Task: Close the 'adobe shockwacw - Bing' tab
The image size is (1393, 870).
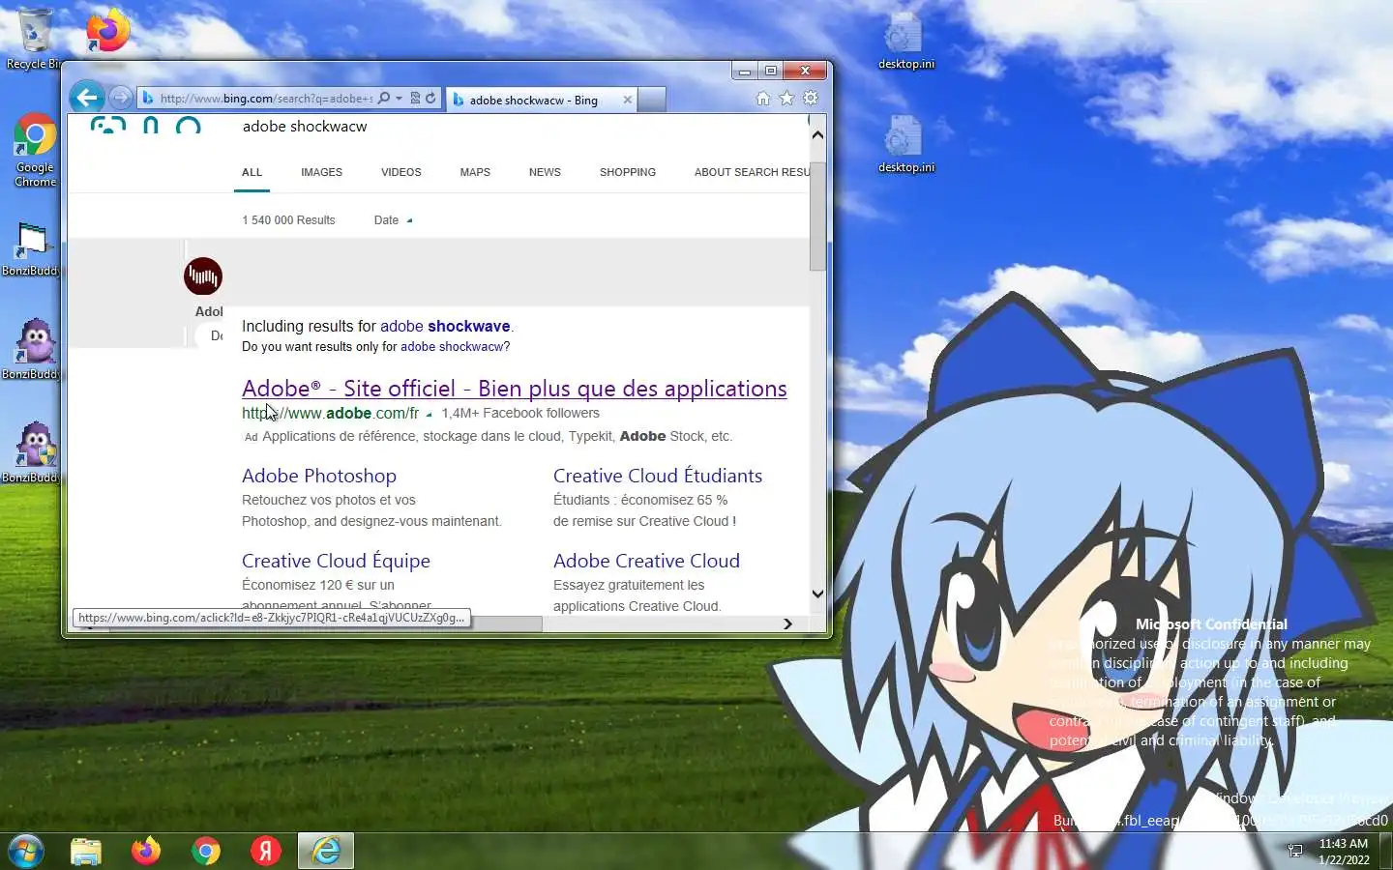Action: (628, 100)
